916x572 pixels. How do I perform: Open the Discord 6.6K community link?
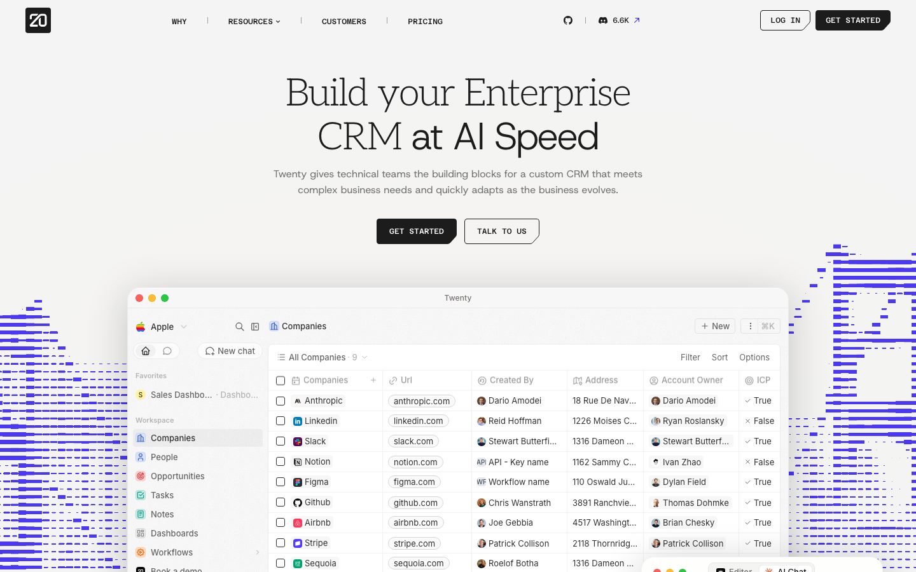(619, 20)
